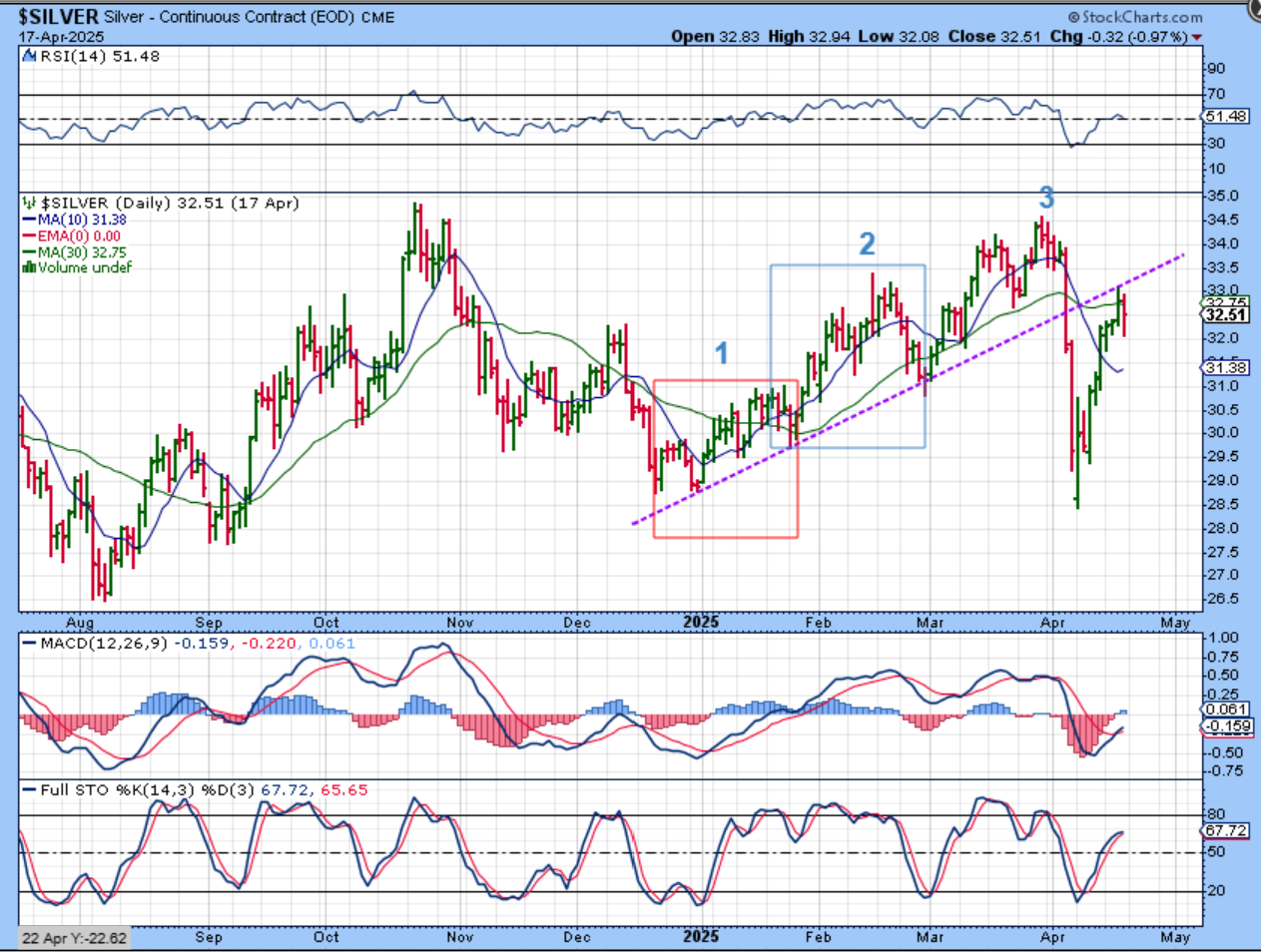Click the -0.220 MACD signal value
Screen dimensions: 1261x952
click(x=270, y=644)
